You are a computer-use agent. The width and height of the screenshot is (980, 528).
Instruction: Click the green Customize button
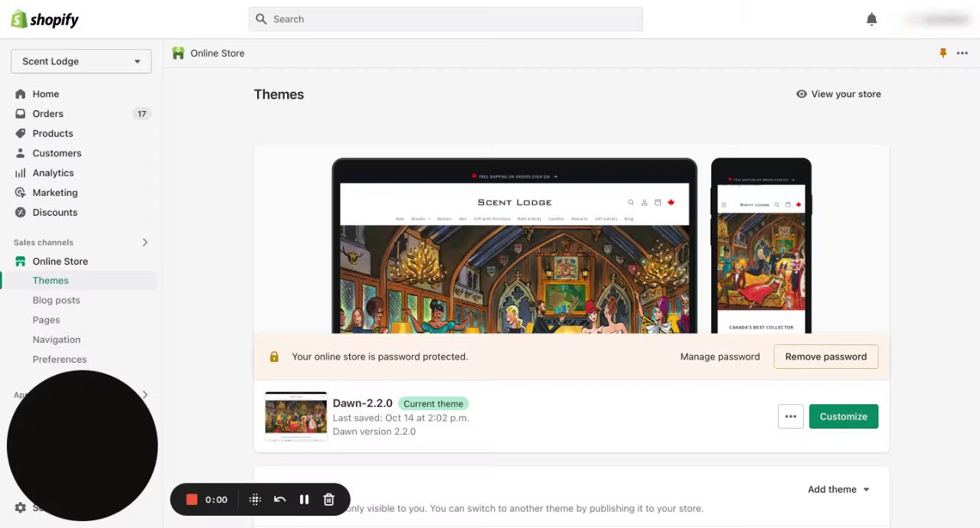844,416
